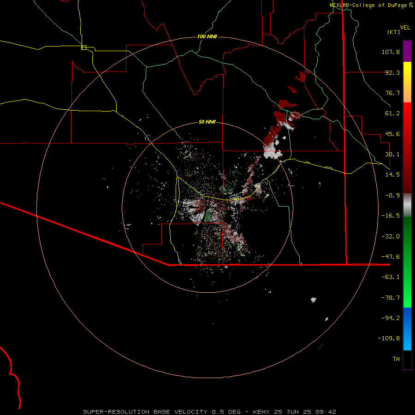Click the -47.6 velocity scale value

(391, 257)
